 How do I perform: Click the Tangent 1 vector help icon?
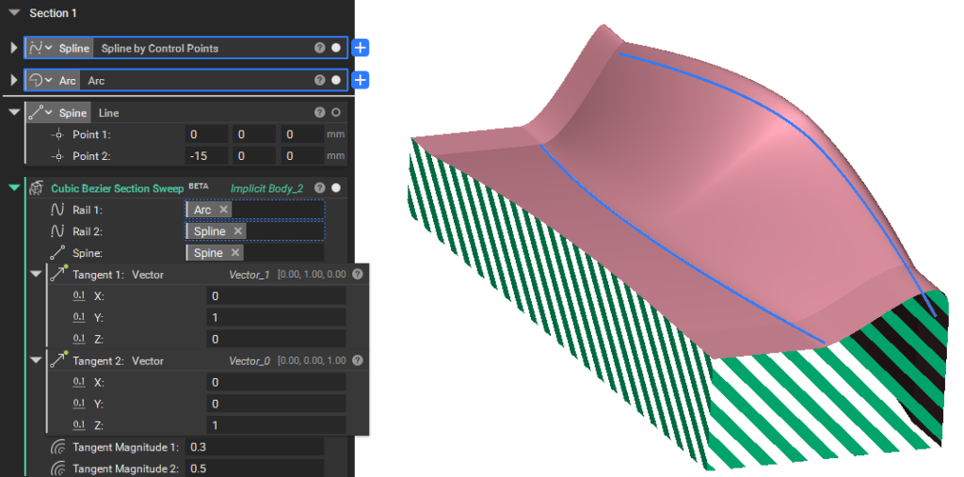tap(358, 275)
